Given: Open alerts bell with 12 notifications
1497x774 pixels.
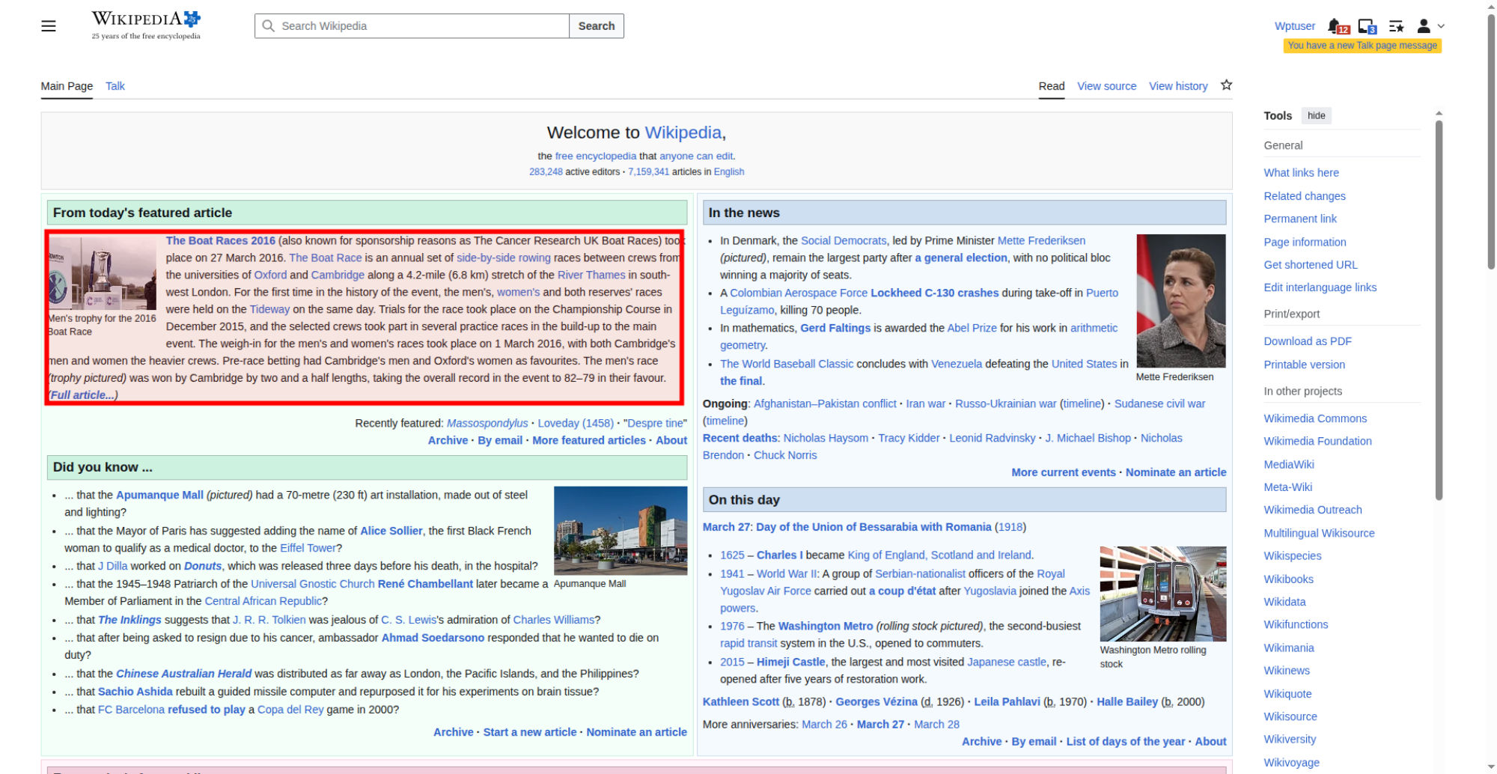Looking at the screenshot, I should [x=1336, y=26].
